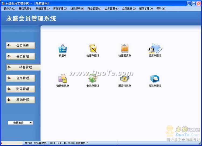The width and height of the screenshot is (202, 146).
Task: Open the 销售收款单 icon
Action: click(62, 79)
